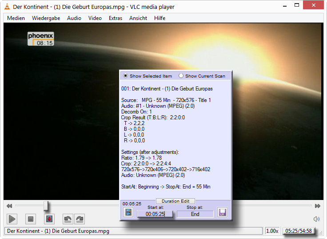Click the step forward arrow icon
Viewport: 327px width, 239px height.
[80, 219]
